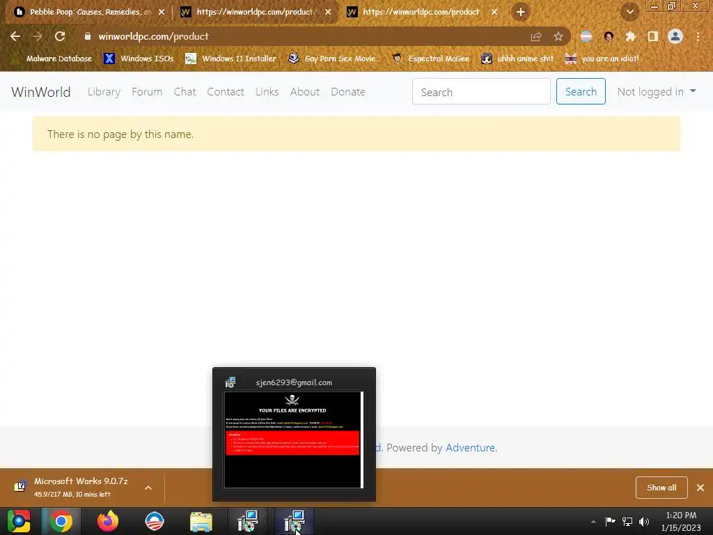Show hidden system tray icons
This screenshot has height=535, width=713.
pos(593,522)
